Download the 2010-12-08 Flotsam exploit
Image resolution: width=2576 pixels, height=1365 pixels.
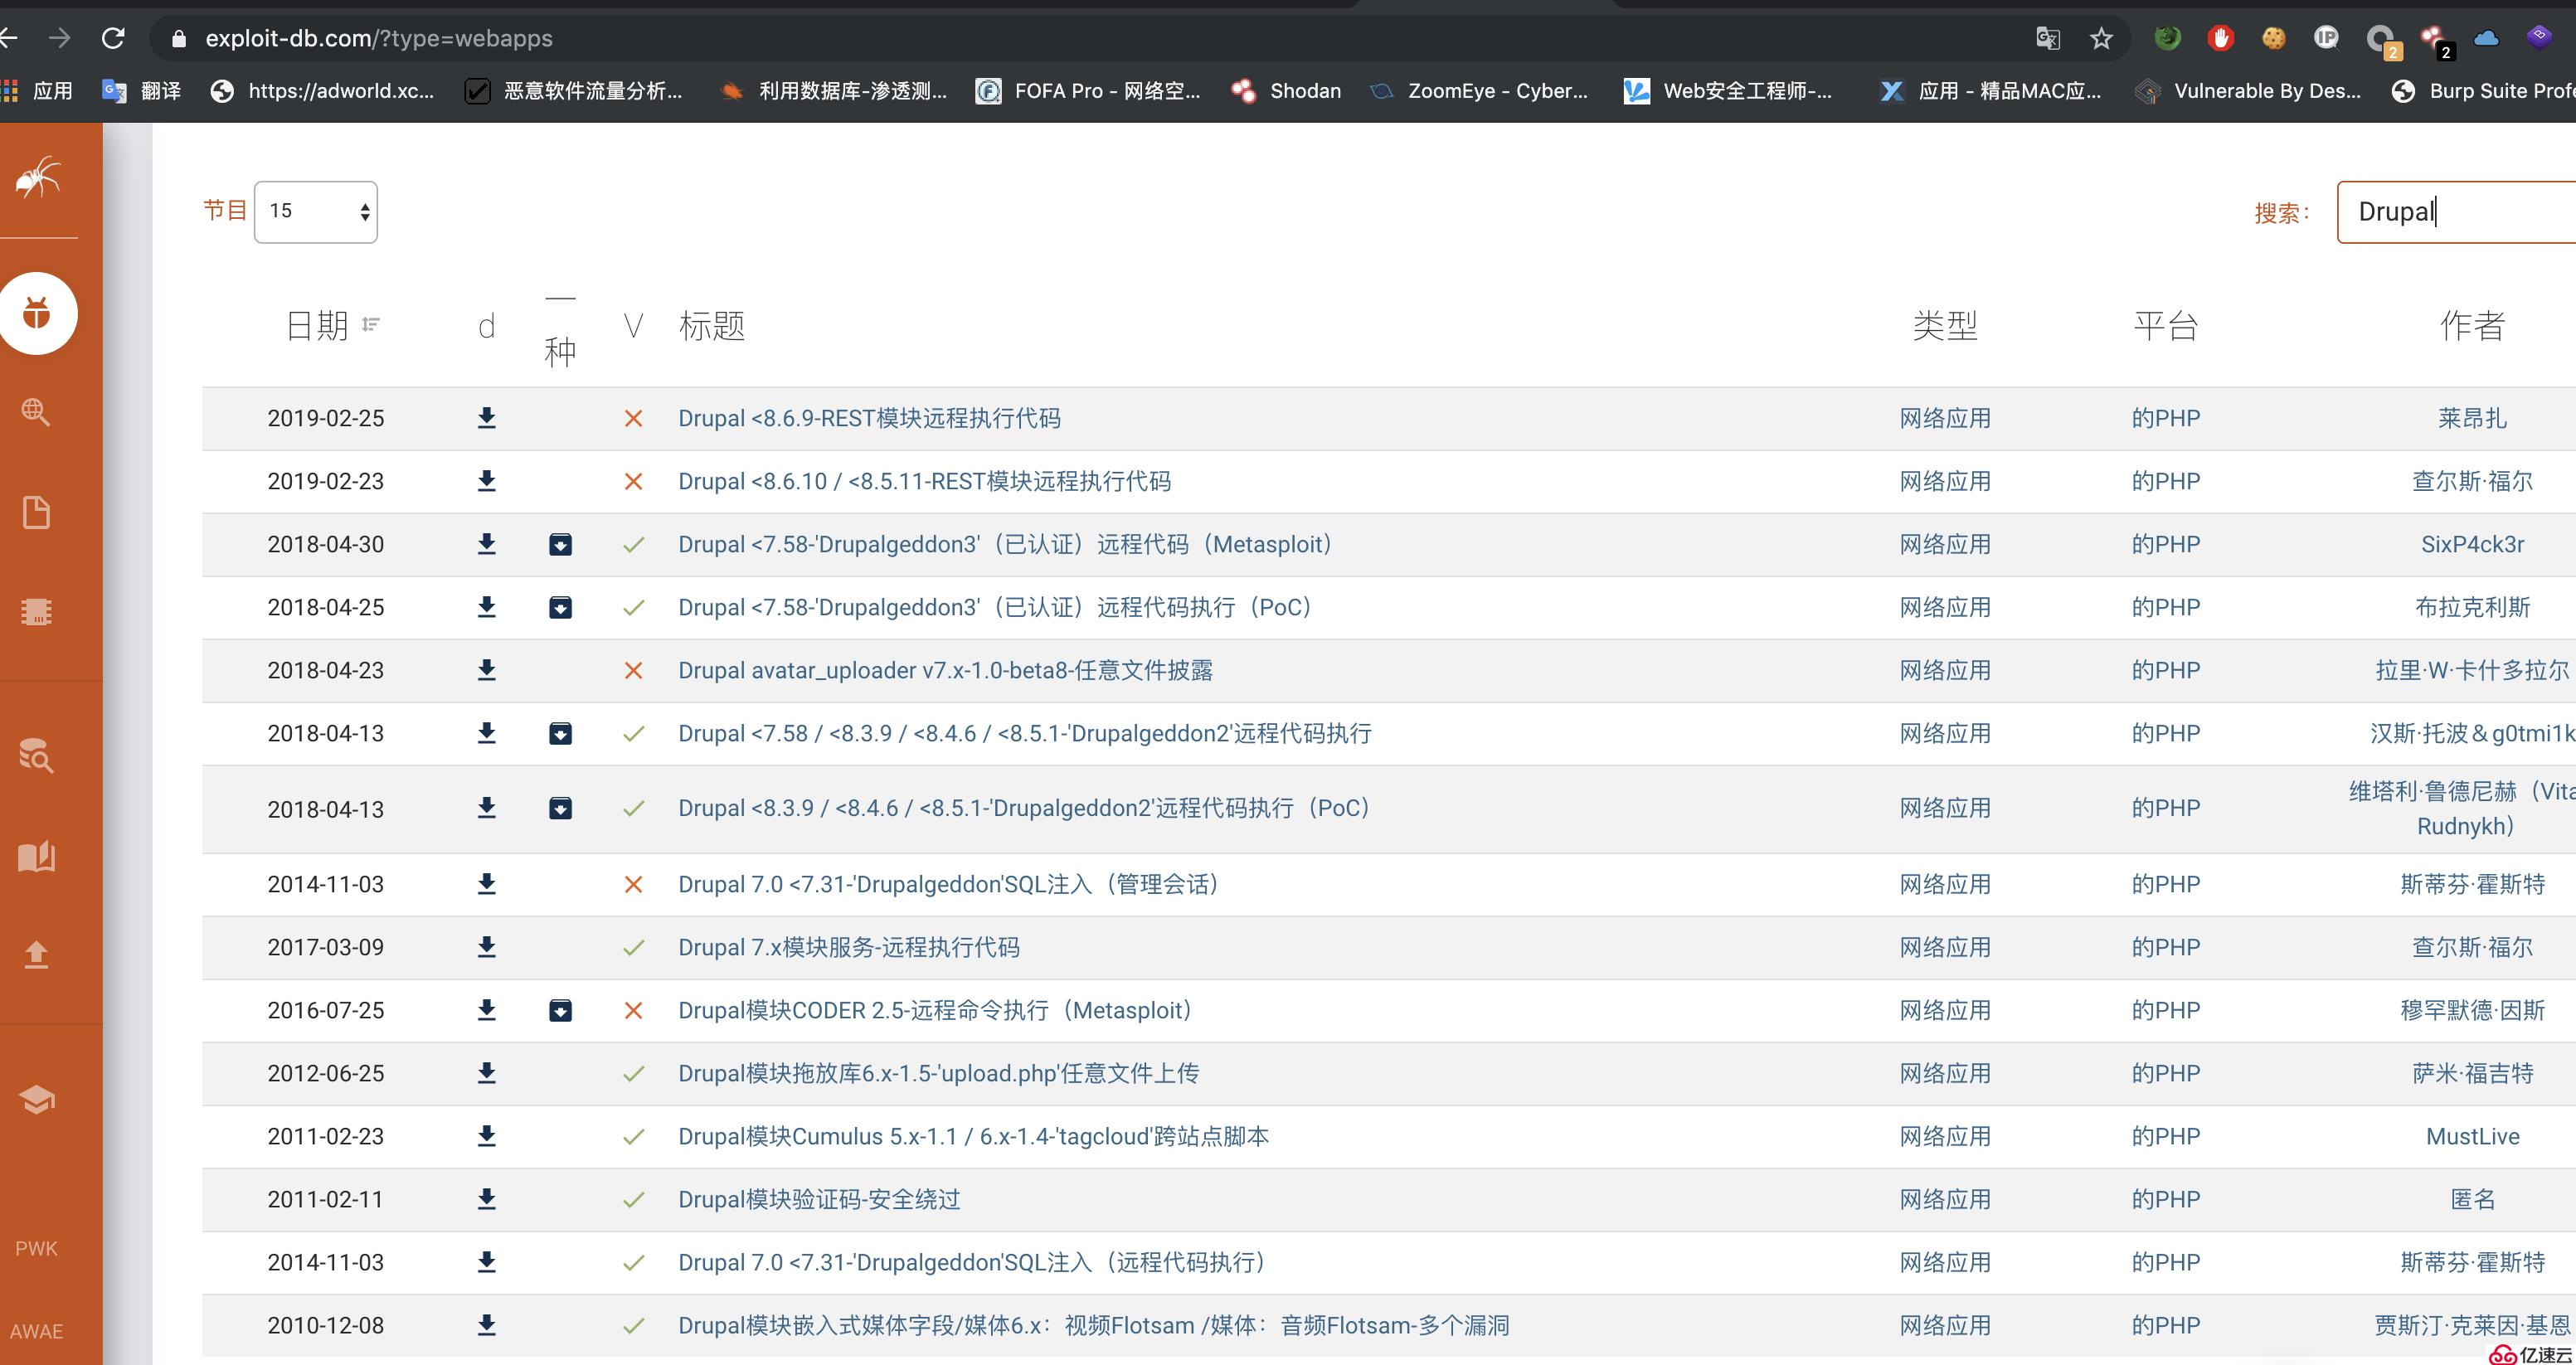click(486, 1325)
